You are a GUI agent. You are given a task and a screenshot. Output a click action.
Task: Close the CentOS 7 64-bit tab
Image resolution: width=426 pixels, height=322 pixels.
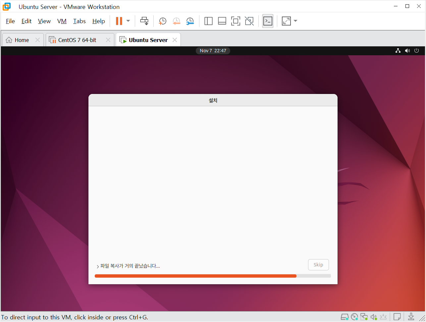(x=108, y=40)
